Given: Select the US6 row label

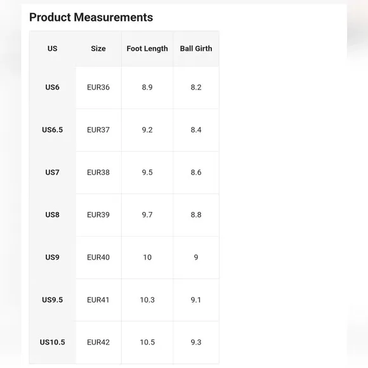Looking at the screenshot, I should 52,88.
